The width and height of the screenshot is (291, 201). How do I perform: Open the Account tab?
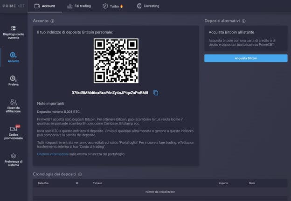pyautogui.click(x=45, y=6)
